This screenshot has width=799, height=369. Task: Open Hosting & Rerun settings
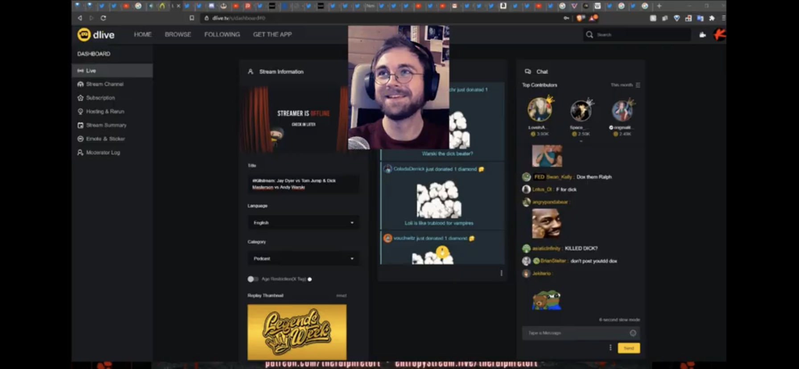(x=105, y=111)
